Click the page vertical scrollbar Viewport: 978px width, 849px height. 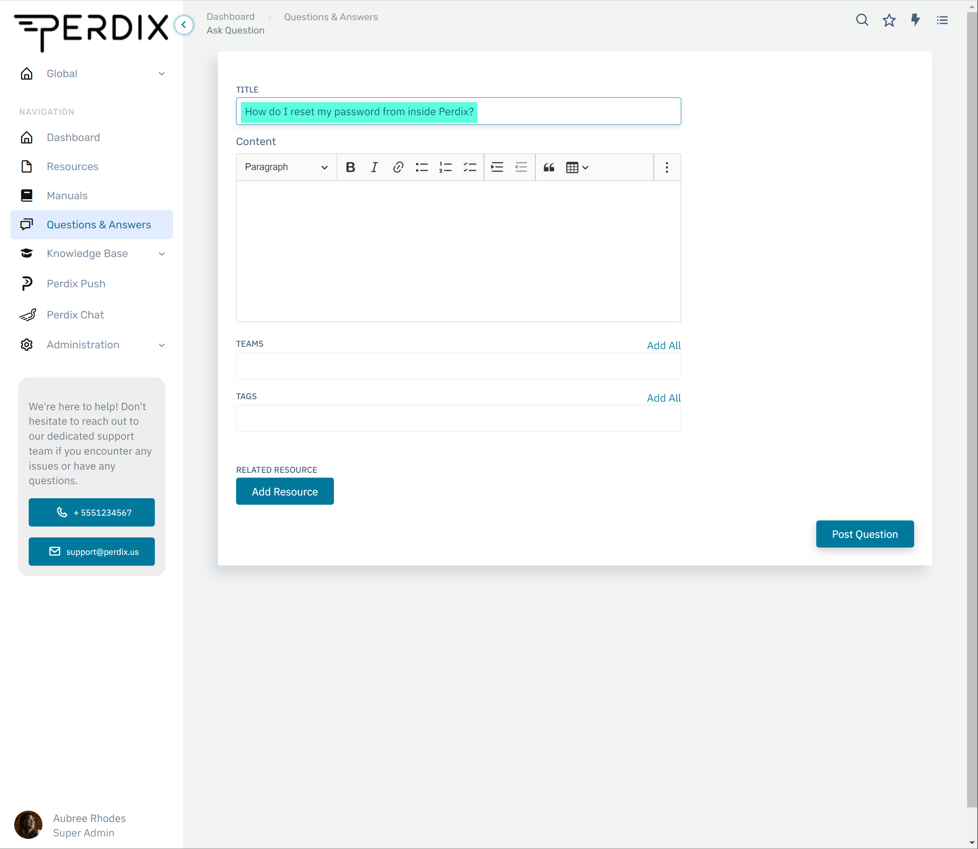(972, 410)
